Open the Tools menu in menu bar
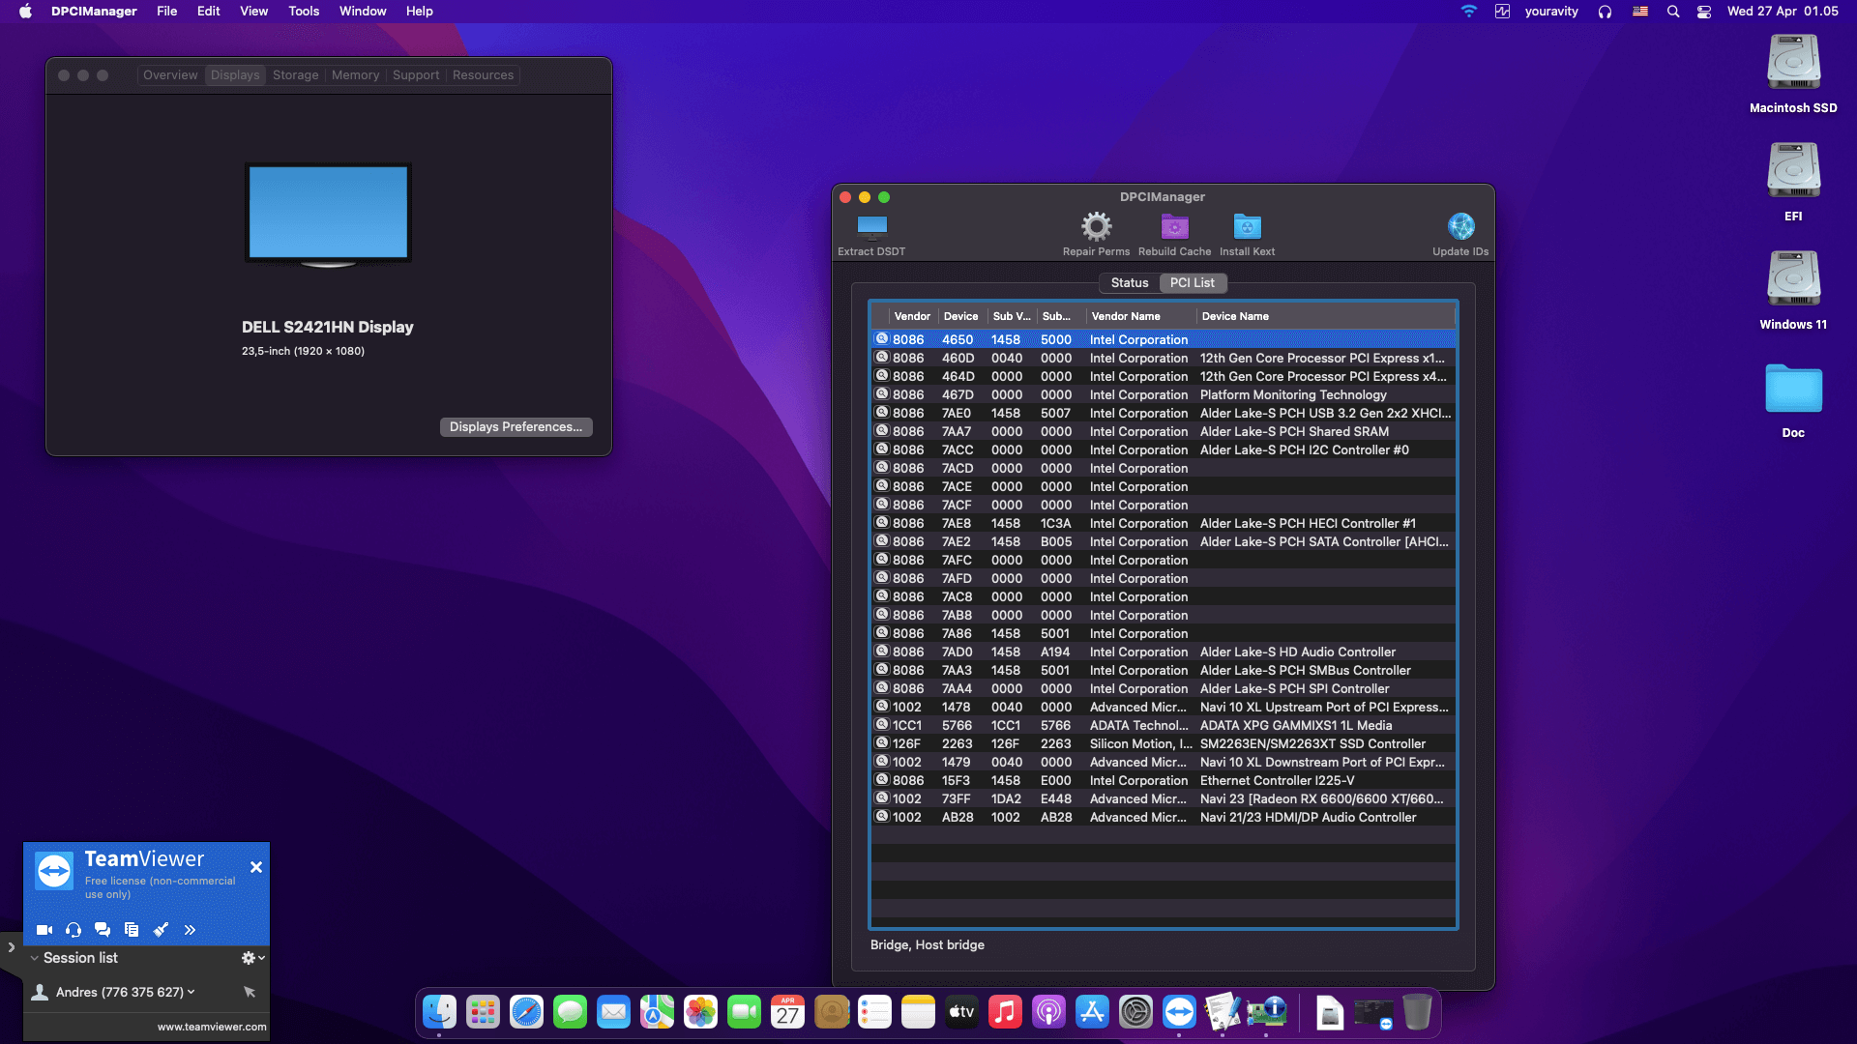1857x1044 pixels. click(x=304, y=12)
